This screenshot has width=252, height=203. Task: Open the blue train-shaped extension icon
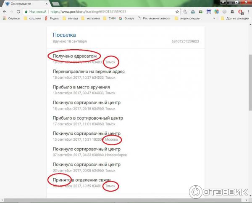pyautogui.click(x=209, y=12)
